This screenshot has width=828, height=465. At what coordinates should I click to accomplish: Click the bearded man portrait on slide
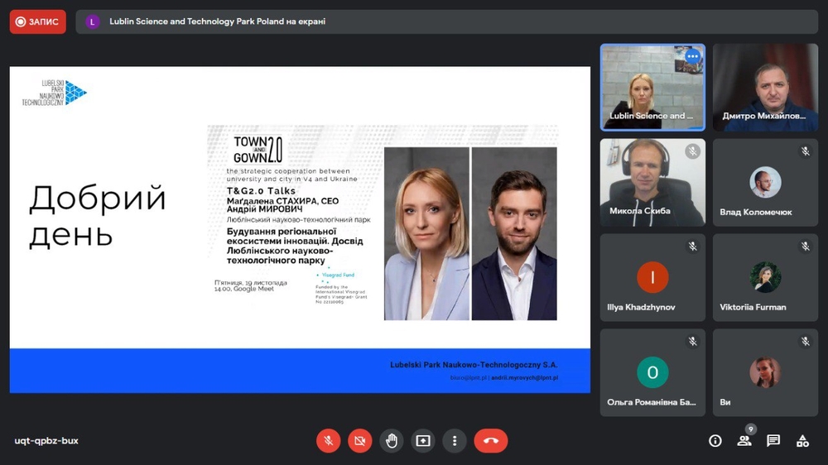point(514,234)
